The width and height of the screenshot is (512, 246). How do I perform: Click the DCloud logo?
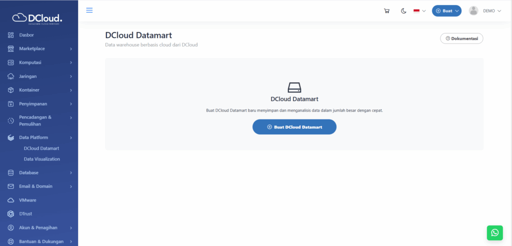coord(38,18)
